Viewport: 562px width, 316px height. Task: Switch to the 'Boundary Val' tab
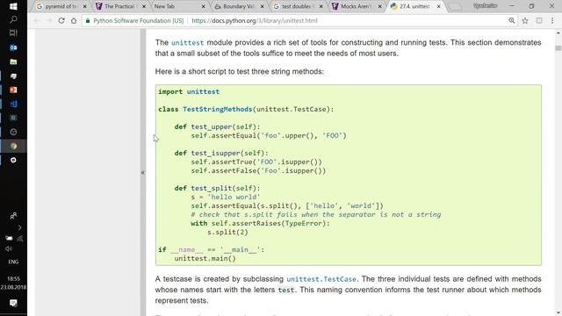tap(238, 6)
